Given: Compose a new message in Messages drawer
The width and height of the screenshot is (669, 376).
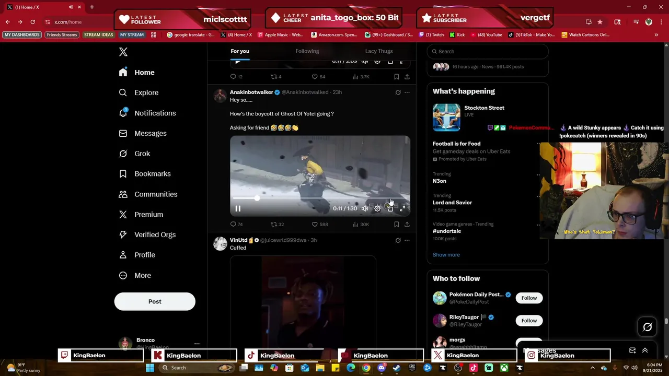Looking at the screenshot, I should 632,350.
